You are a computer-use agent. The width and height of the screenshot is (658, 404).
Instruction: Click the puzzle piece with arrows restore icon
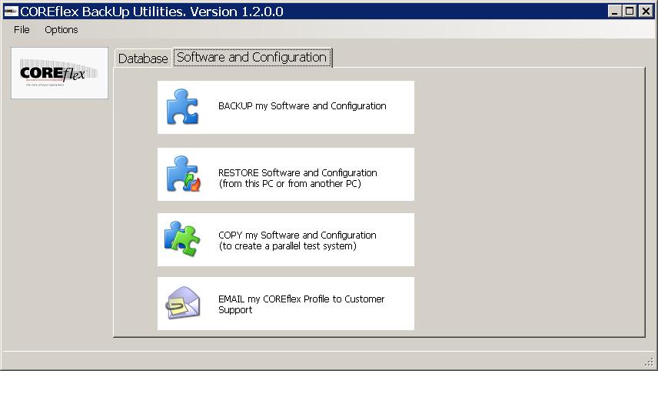click(184, 173)
